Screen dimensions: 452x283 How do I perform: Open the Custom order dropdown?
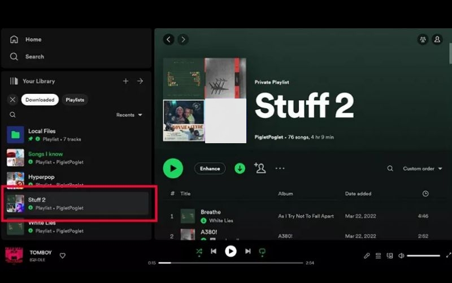[422, 168]
